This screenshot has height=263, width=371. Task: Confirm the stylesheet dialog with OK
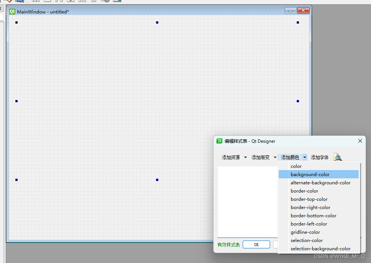pyautogui.click(x=256, y=245)
